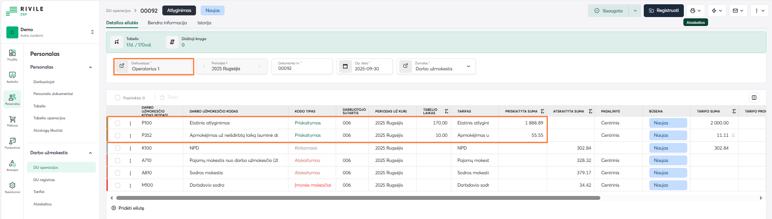Open the Pradžia home icon in sidebar
Screen dimensions: 772x219
(12, 53)
